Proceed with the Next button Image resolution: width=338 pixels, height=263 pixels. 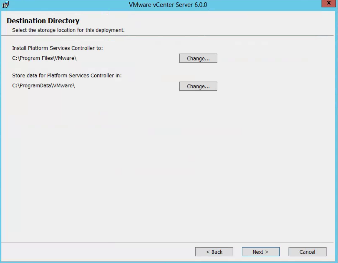click(261, 252)
